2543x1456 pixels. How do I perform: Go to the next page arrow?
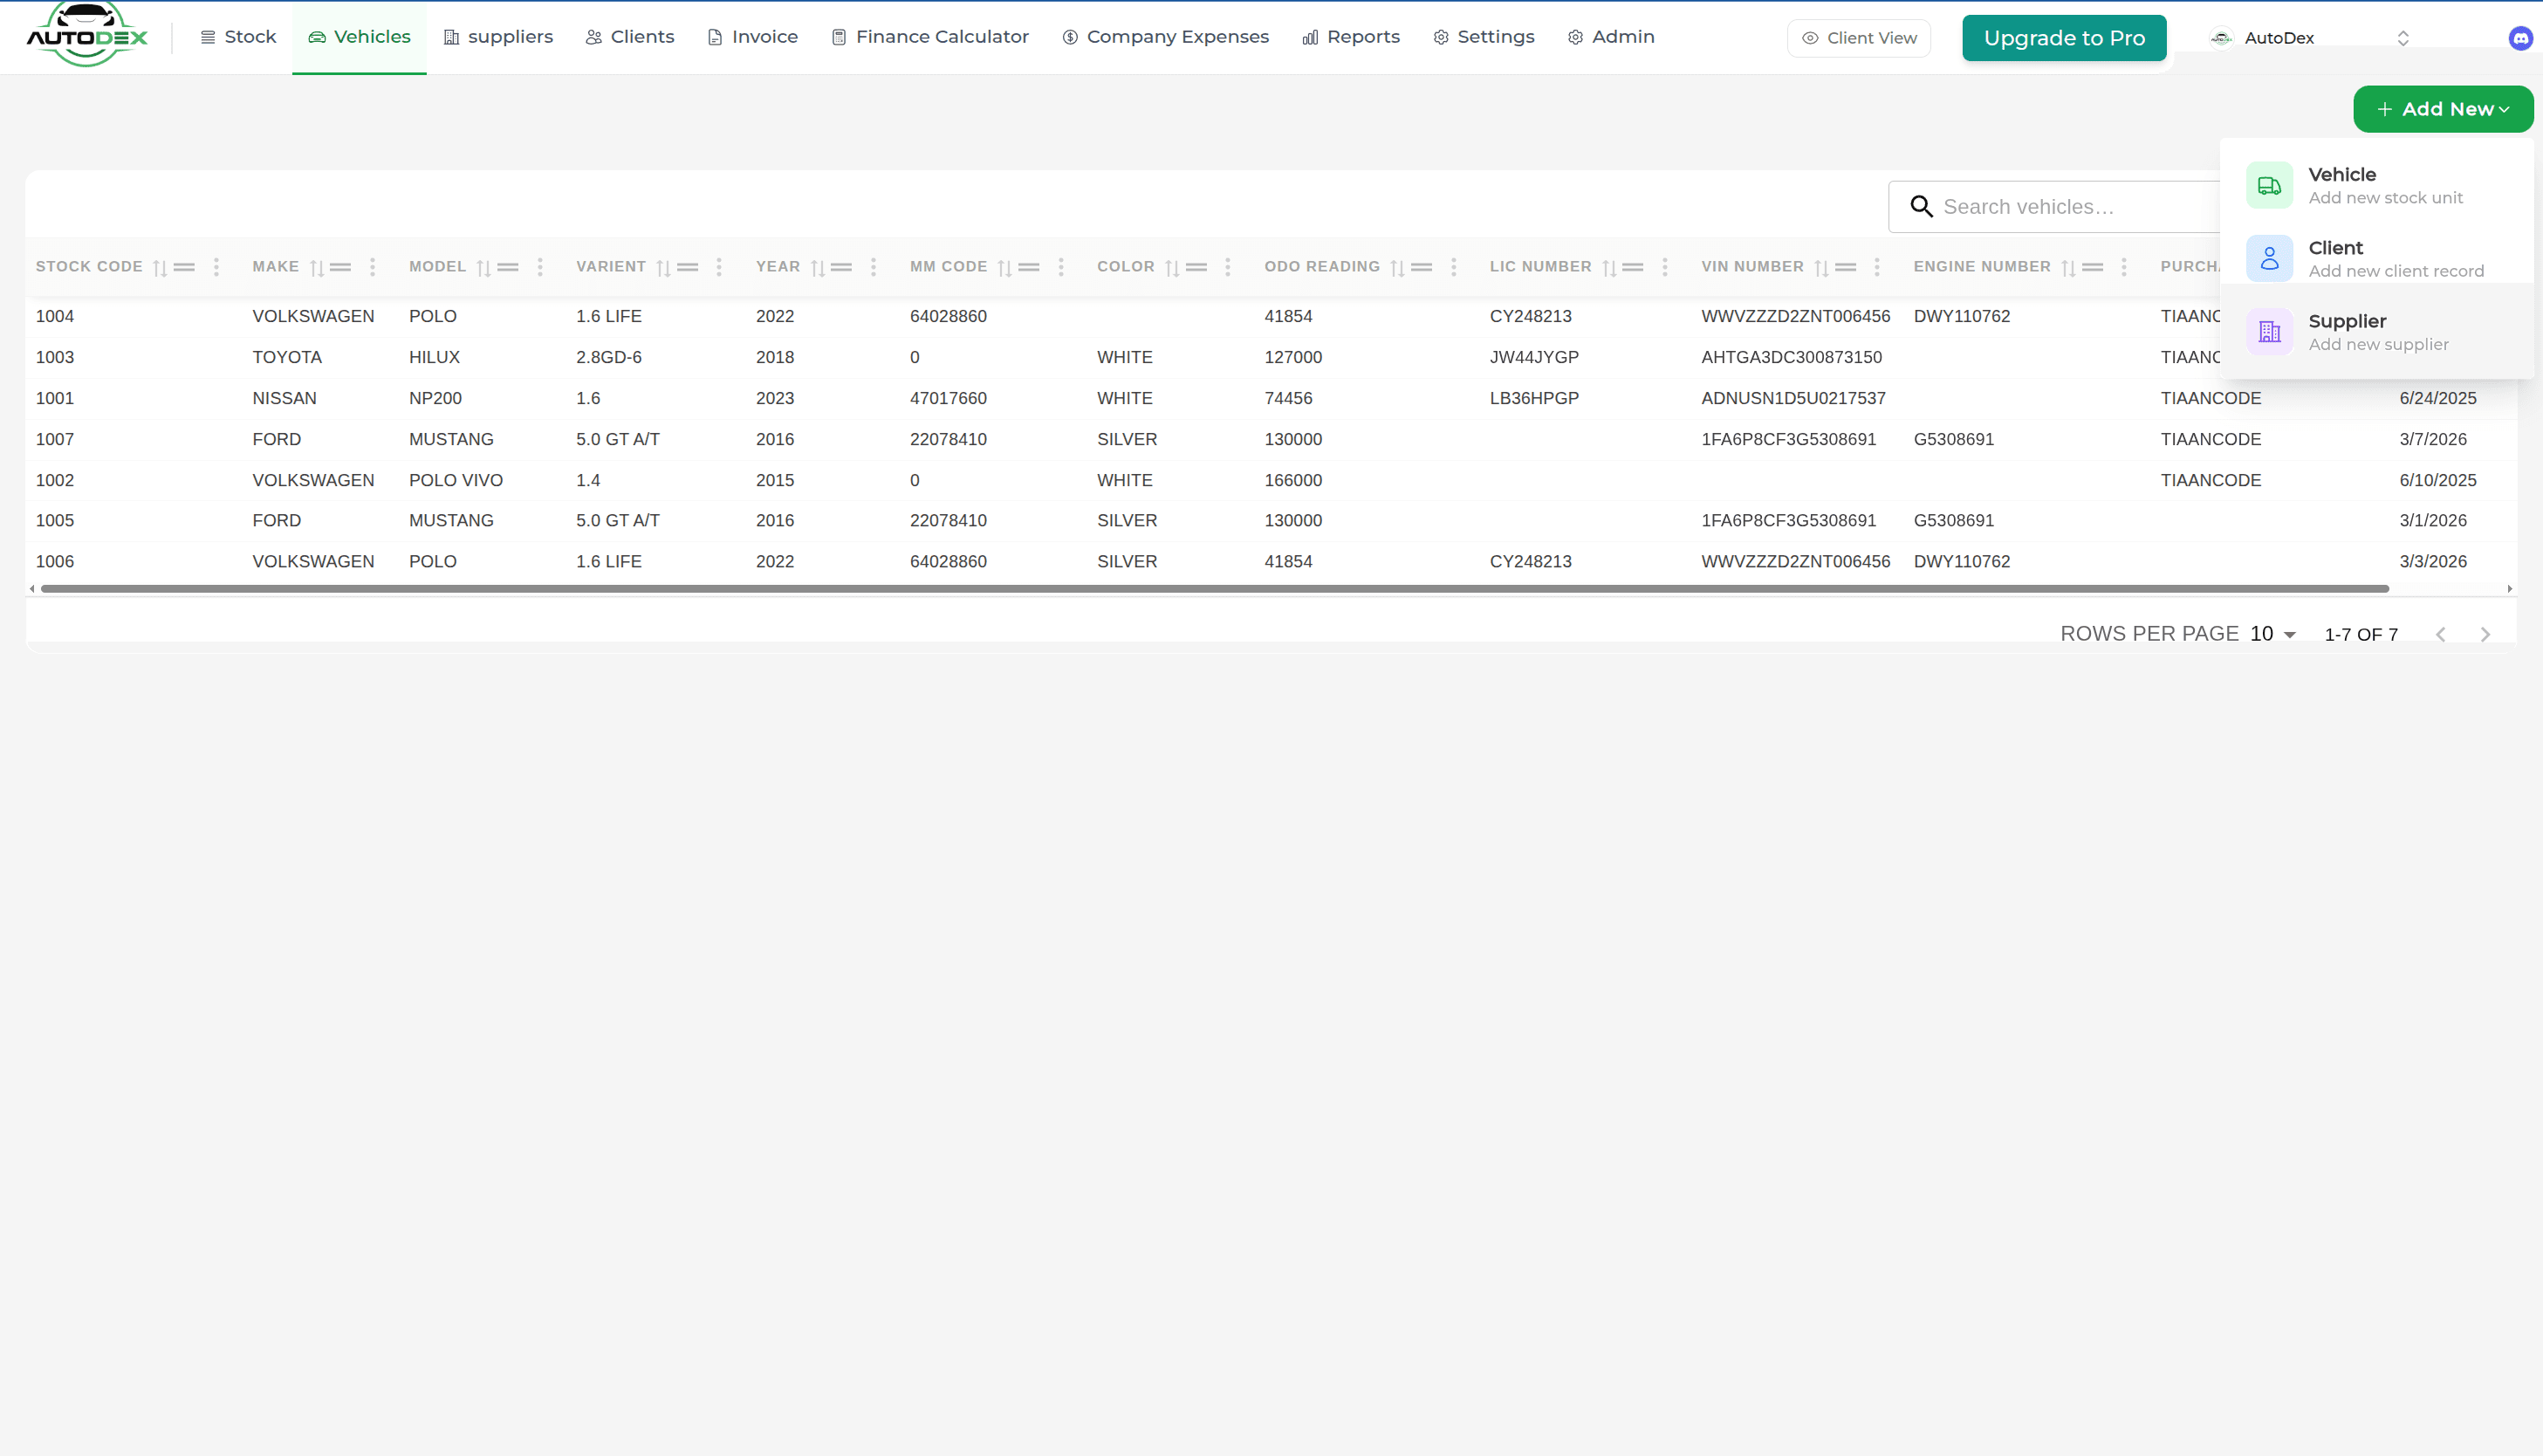(x=2485, y=635)
